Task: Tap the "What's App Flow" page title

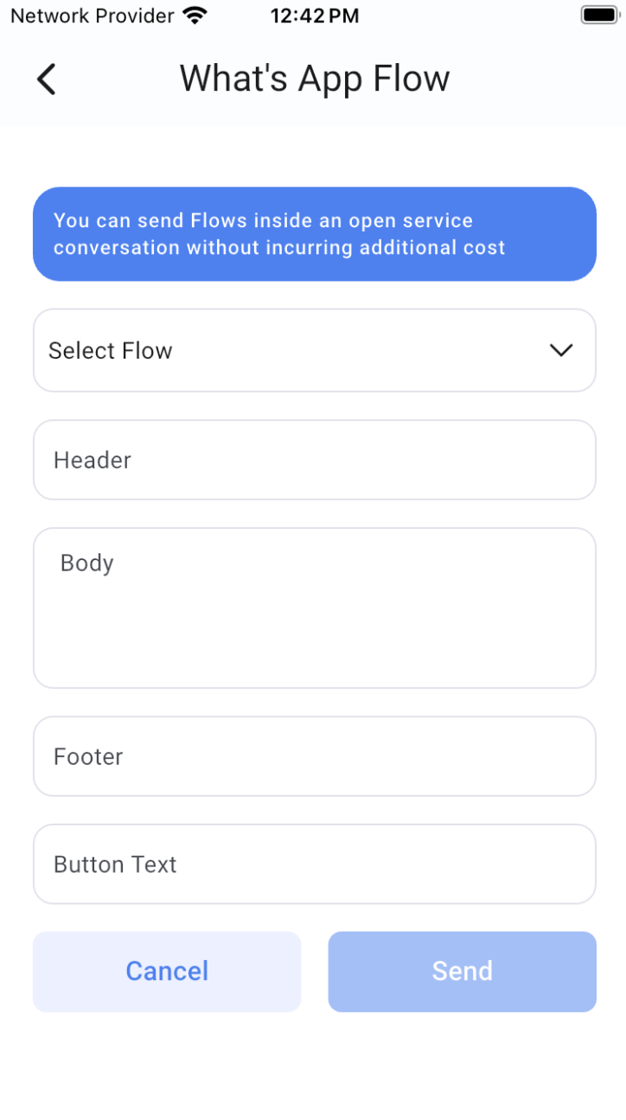Action: pos(315,79)
